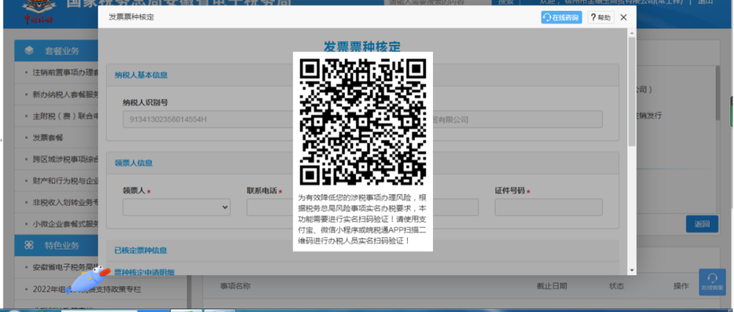Click the background page right scrollbar
The image size is (734, 312).
pyautogui.click(x=717, y=94)
